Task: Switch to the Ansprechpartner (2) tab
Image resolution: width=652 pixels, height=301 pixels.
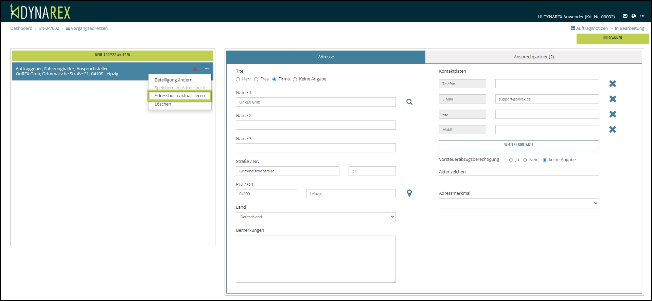Action: [x=533, y=57]
